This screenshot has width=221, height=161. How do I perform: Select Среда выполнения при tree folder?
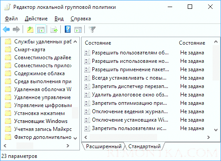[38, 81]
